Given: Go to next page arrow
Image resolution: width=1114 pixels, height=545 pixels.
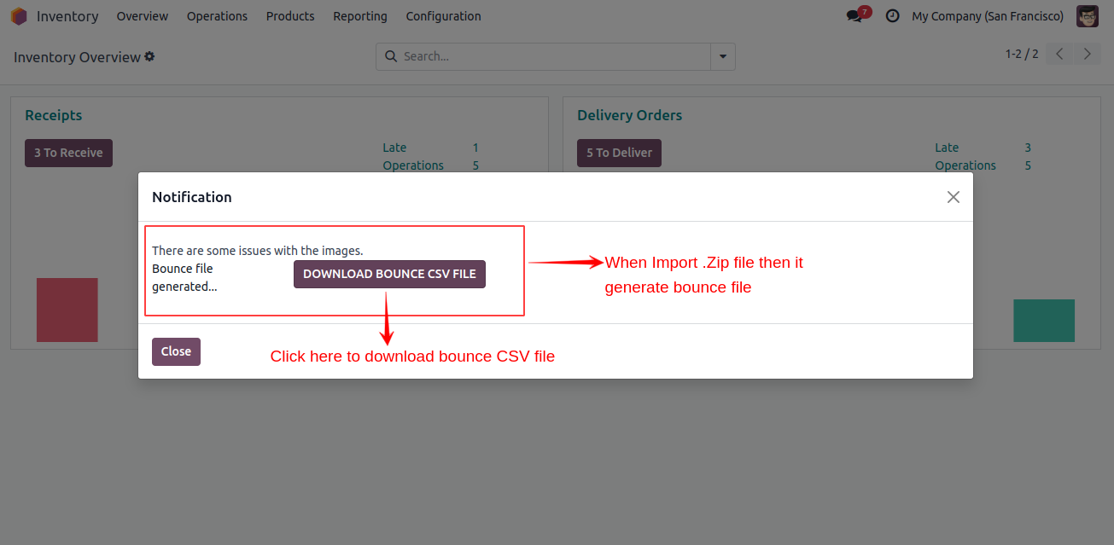Looking at the screenshot, I should click(x=1087, y=54).
